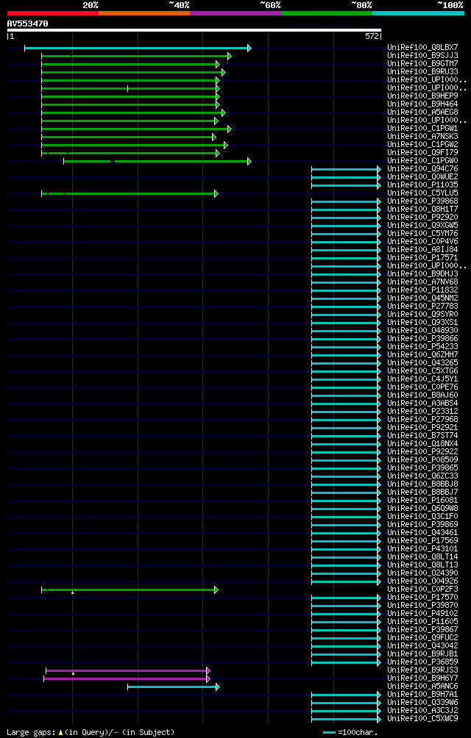Select the UniRef100_Q94C76 hit label
The height and width of the screenshot is (738, 471).
tap(422, 168)
